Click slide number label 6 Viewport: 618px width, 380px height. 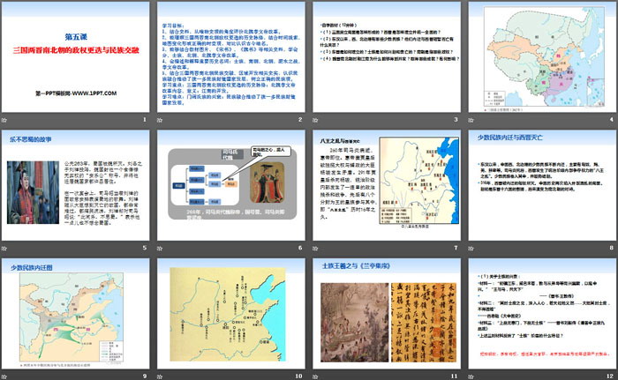(x=300, y=248)
